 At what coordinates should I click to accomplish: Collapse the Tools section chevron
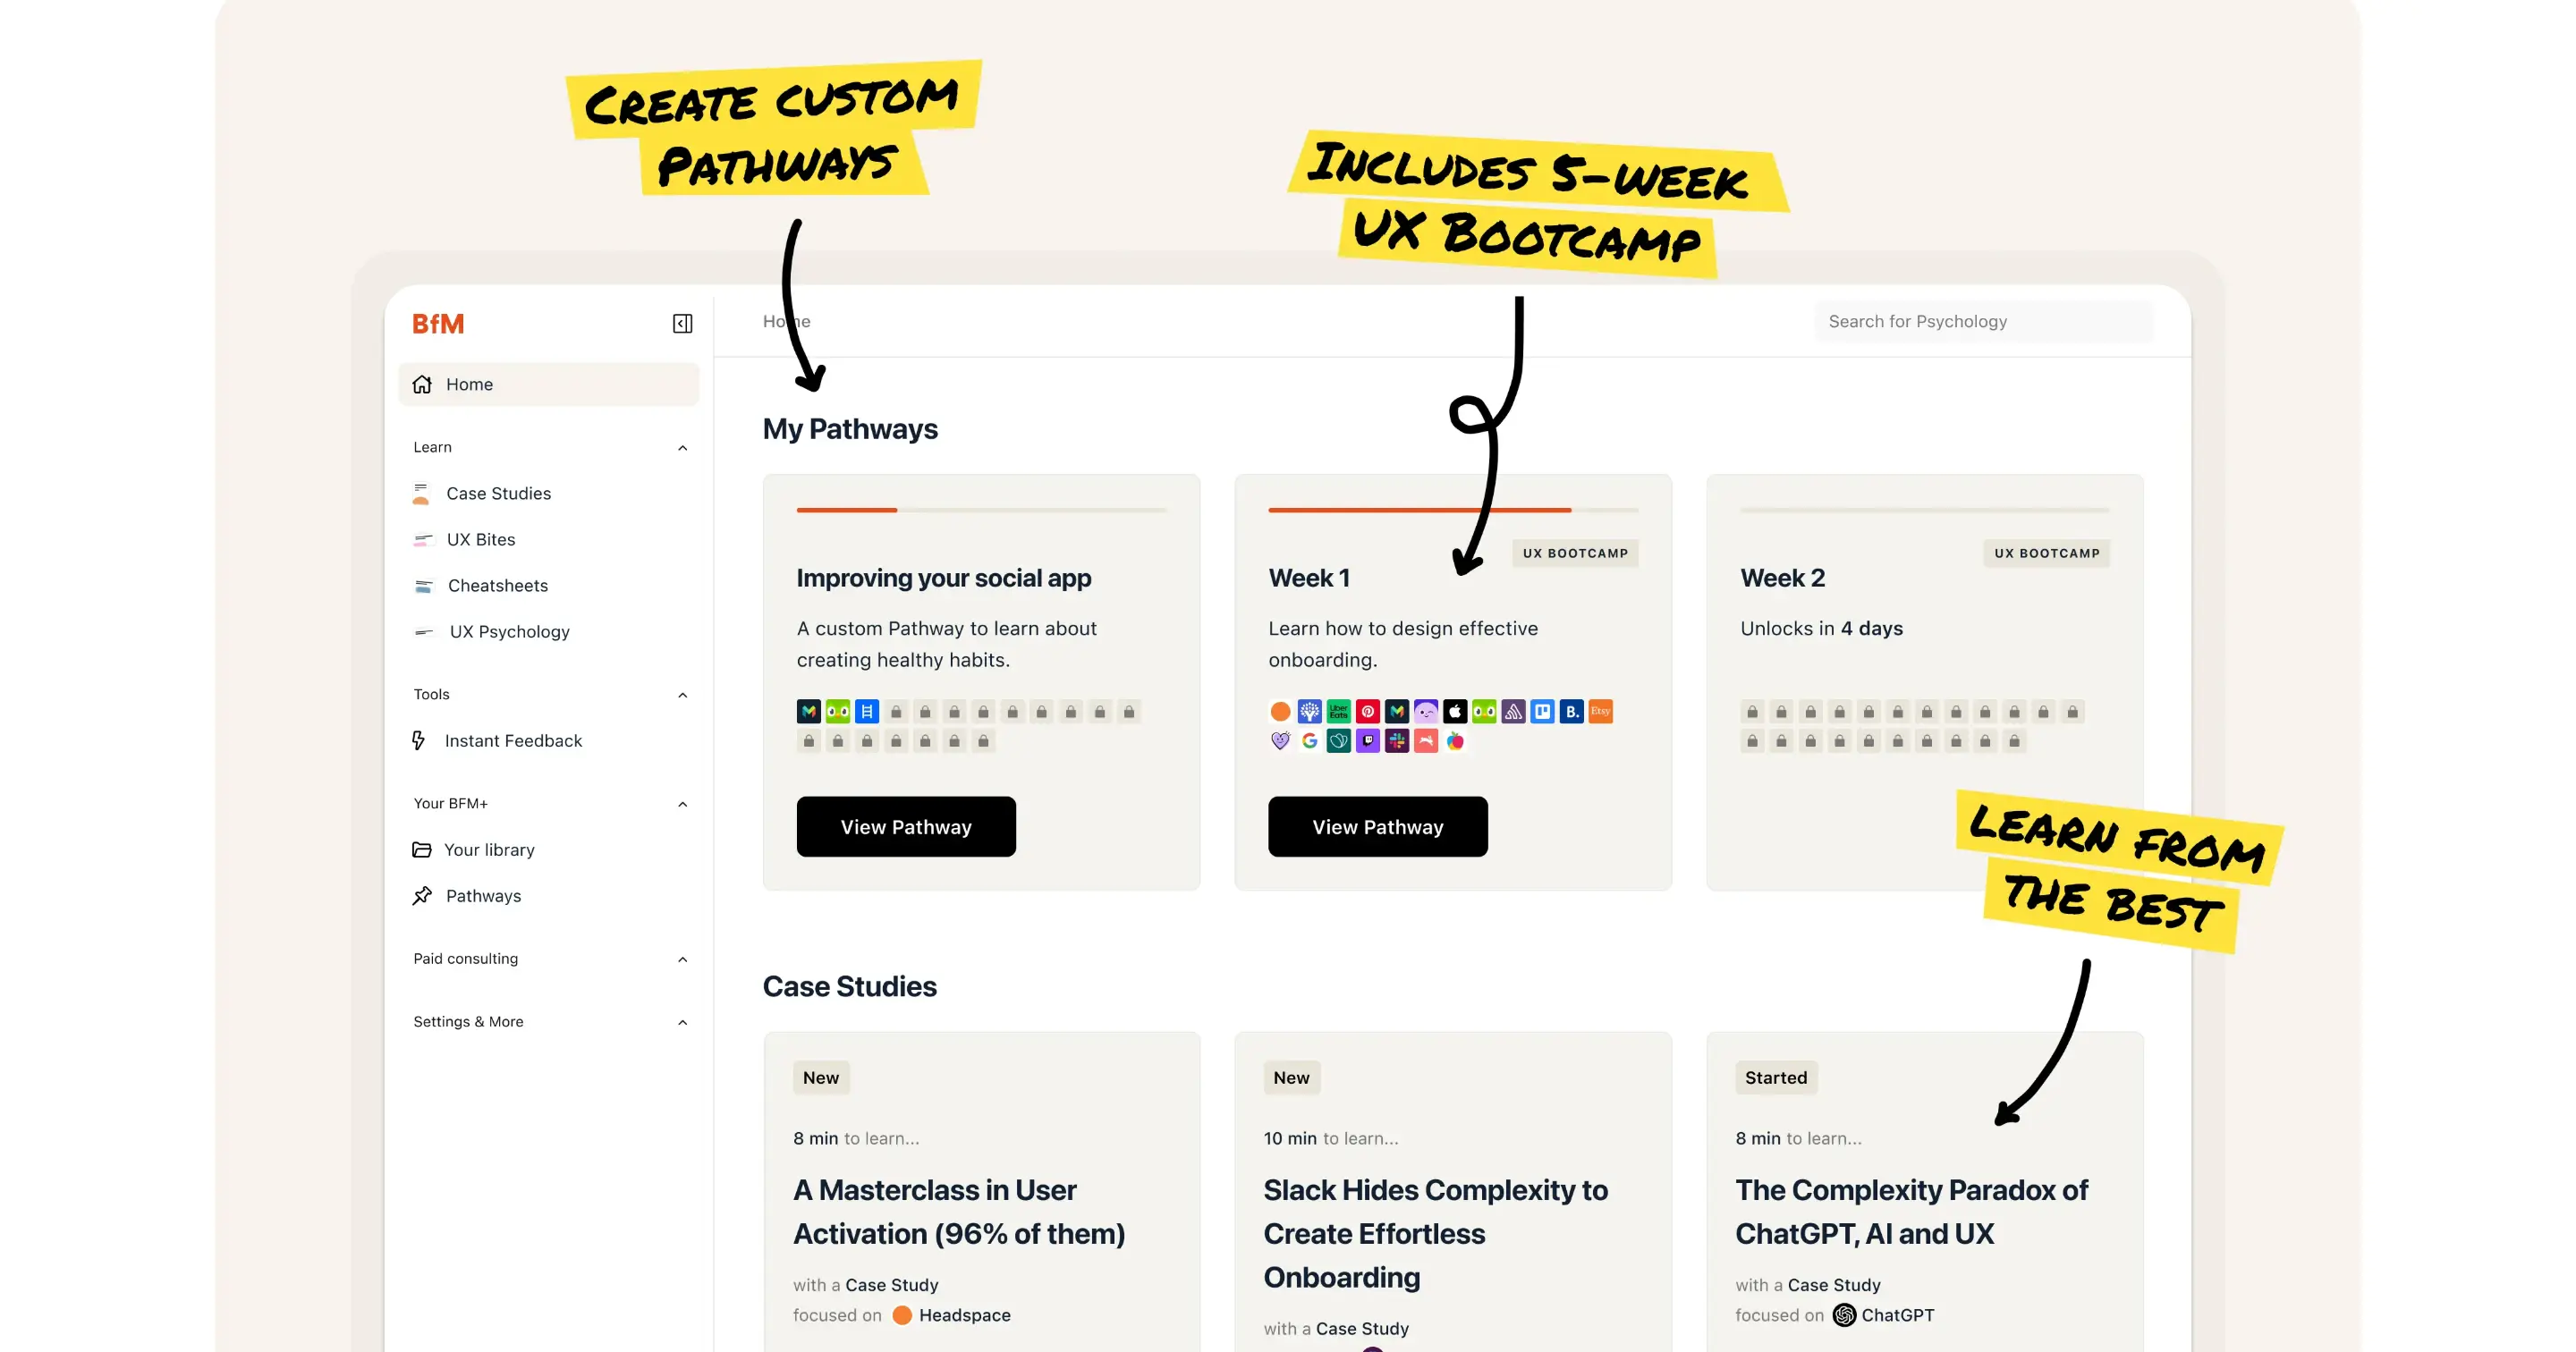click(x=682, y=694)
